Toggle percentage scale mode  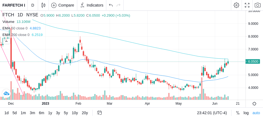coord(238,113)
